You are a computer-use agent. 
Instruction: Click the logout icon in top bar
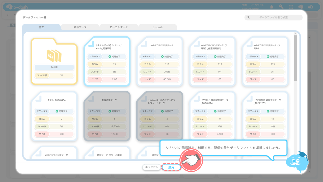[x=310, y=7]
